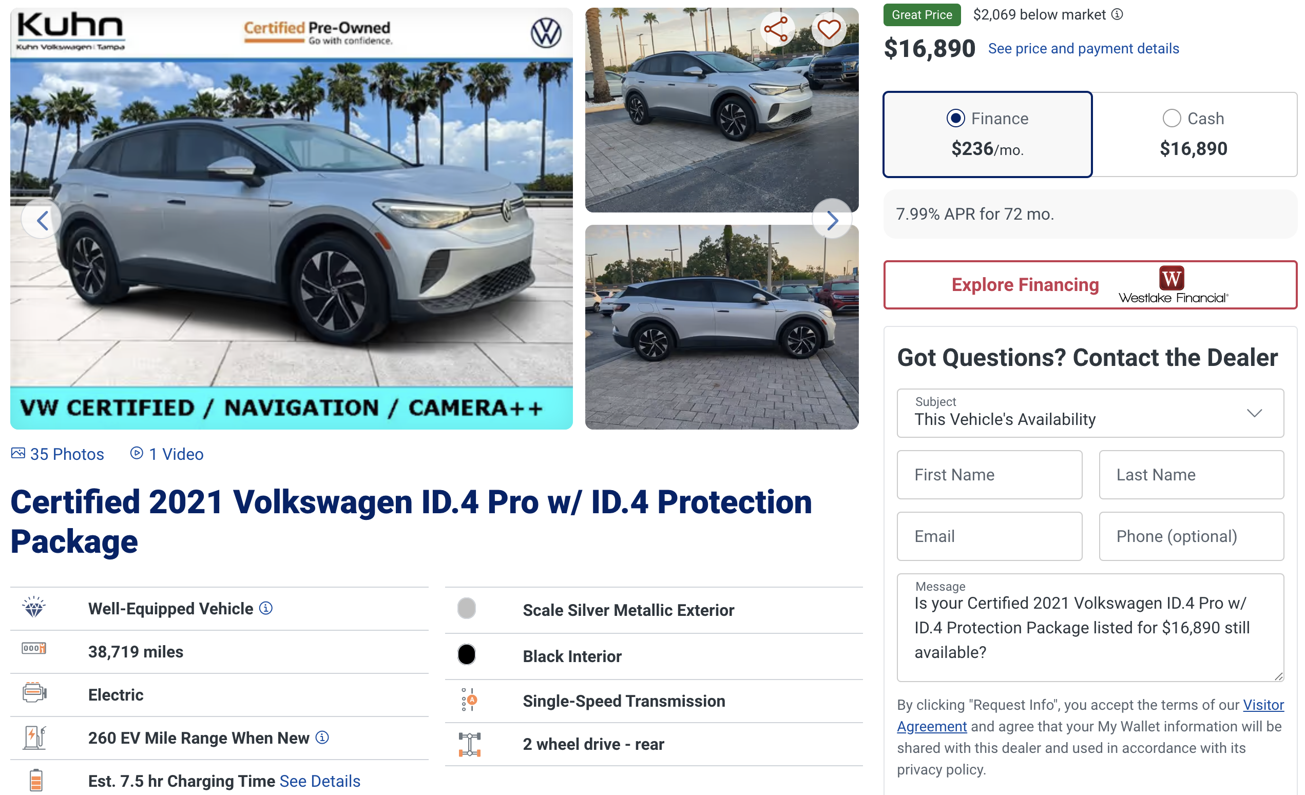This screenshot has height=795, width=1305.
Task: Click the 1 Video play icon
Action: tap(137, 453)
